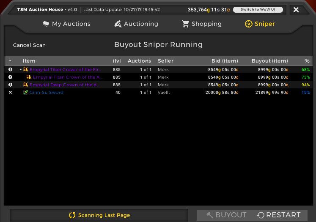Click item icon of Empyrial Deep Crown
The image size is (316, 222).
[25, 85]
